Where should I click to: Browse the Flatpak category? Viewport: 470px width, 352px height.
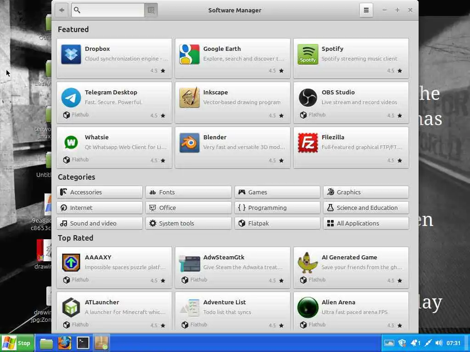pos(277,223)
